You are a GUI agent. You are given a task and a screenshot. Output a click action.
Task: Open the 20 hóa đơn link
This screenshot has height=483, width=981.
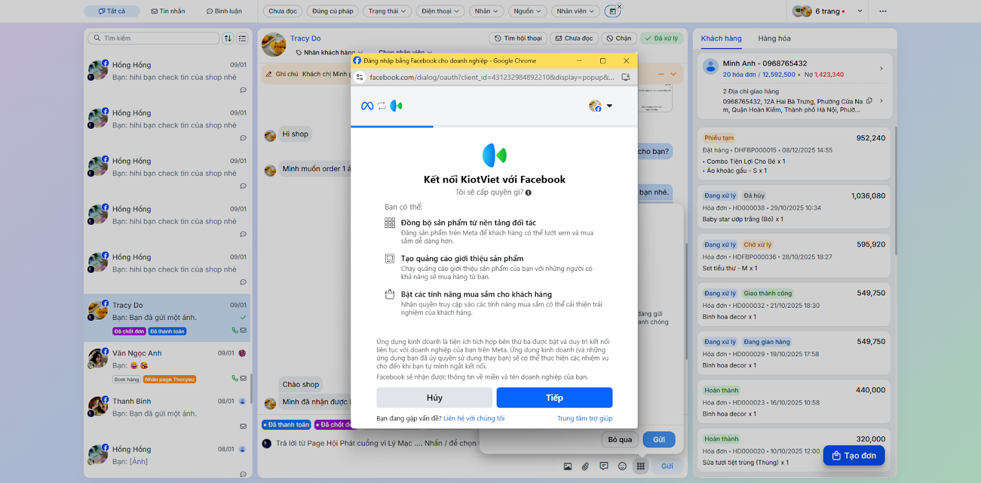(739, 75)
